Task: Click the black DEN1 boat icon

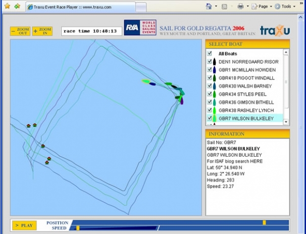Action: pyautogui.click(x=215, y=62)
